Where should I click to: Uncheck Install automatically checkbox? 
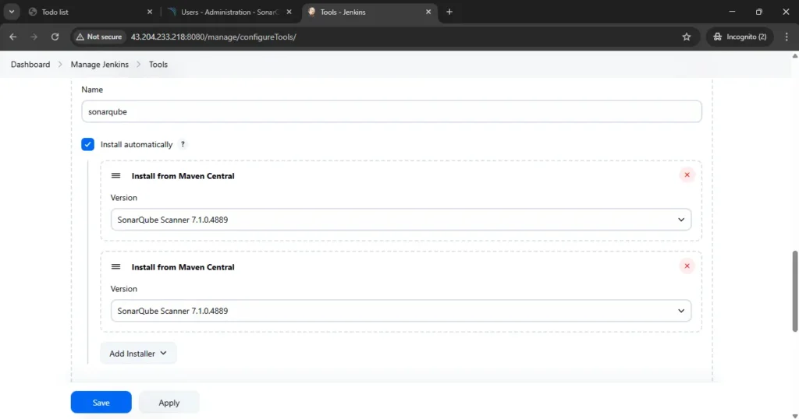(x=88, y=145)
